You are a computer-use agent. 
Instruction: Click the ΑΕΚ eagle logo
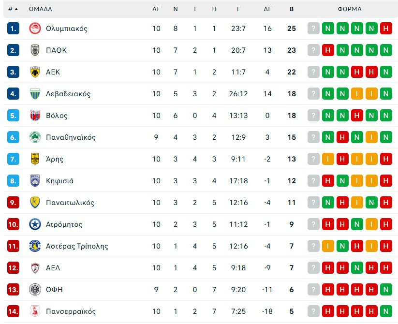pyautogui.click(x=35, y=72)
